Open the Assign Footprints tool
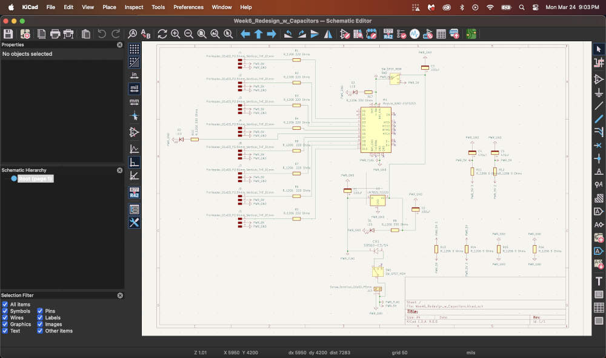Screen dimensions: 606x358 coord(428,34)
